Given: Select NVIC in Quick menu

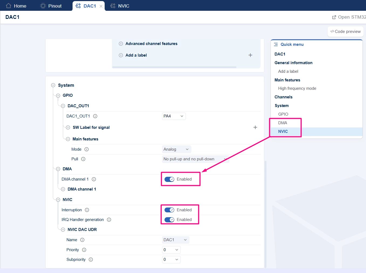Looking at the screenshot, I should (x=283, y=132).
